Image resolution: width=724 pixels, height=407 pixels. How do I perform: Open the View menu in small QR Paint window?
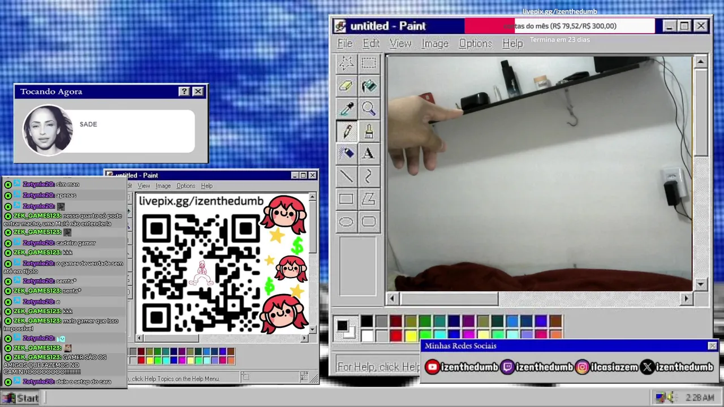coord(144,186)
